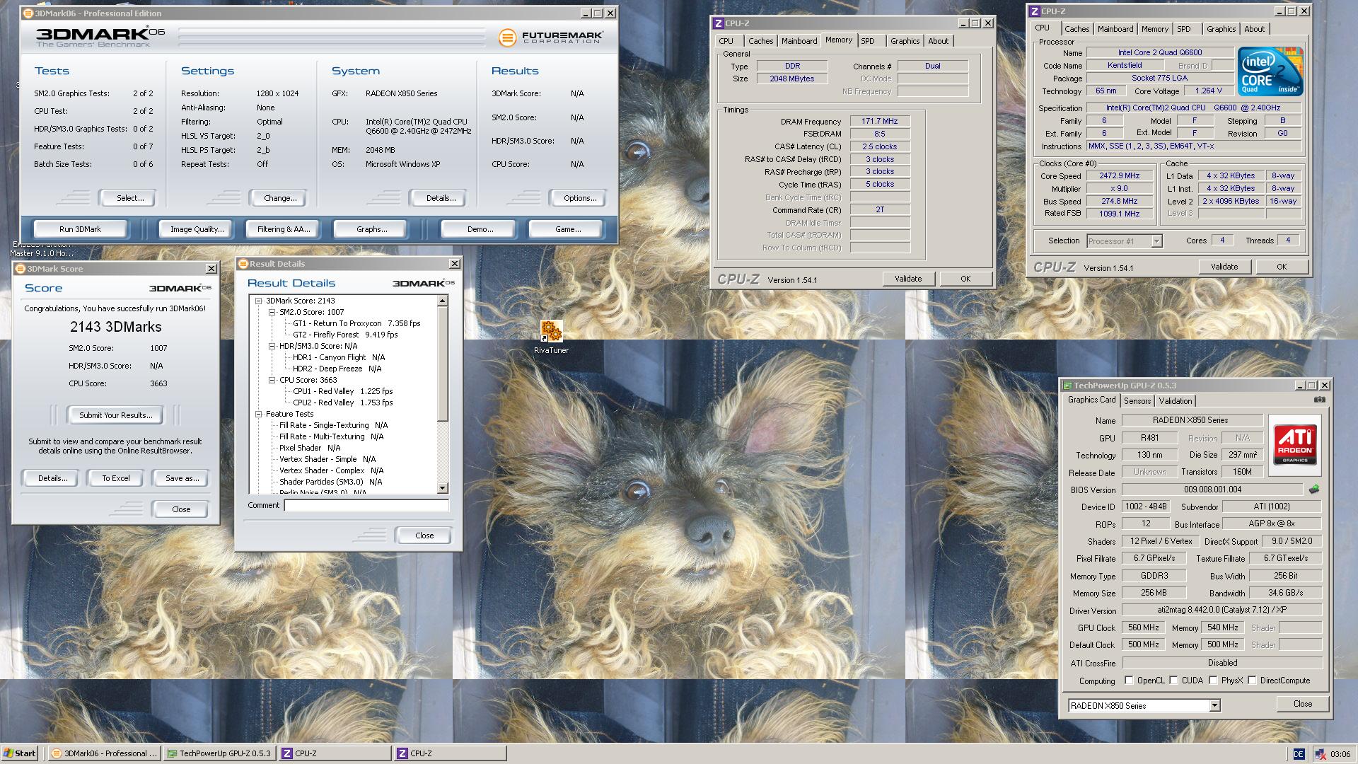
Task: Click the Result Details scroll down arrow
Action: coord(443,488)
